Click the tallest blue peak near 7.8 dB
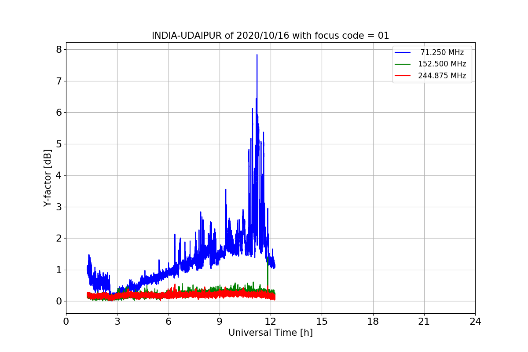Viewport: 528px width, 352px height. click(257, 55)
